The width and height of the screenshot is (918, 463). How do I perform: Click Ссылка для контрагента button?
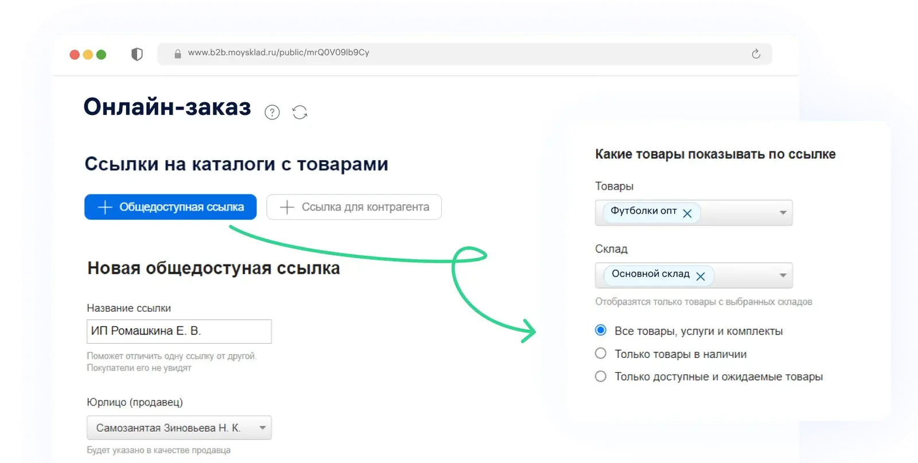[354, 207]
